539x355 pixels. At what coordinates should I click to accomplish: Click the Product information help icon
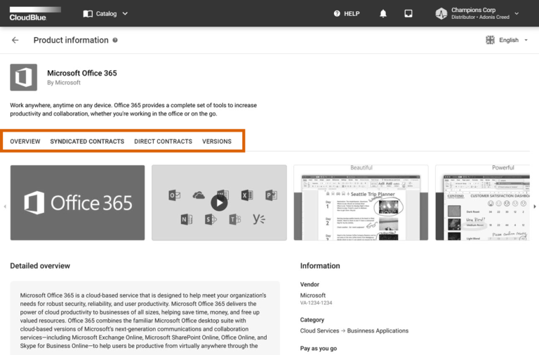pyautogui.click(x=115, y=40)
